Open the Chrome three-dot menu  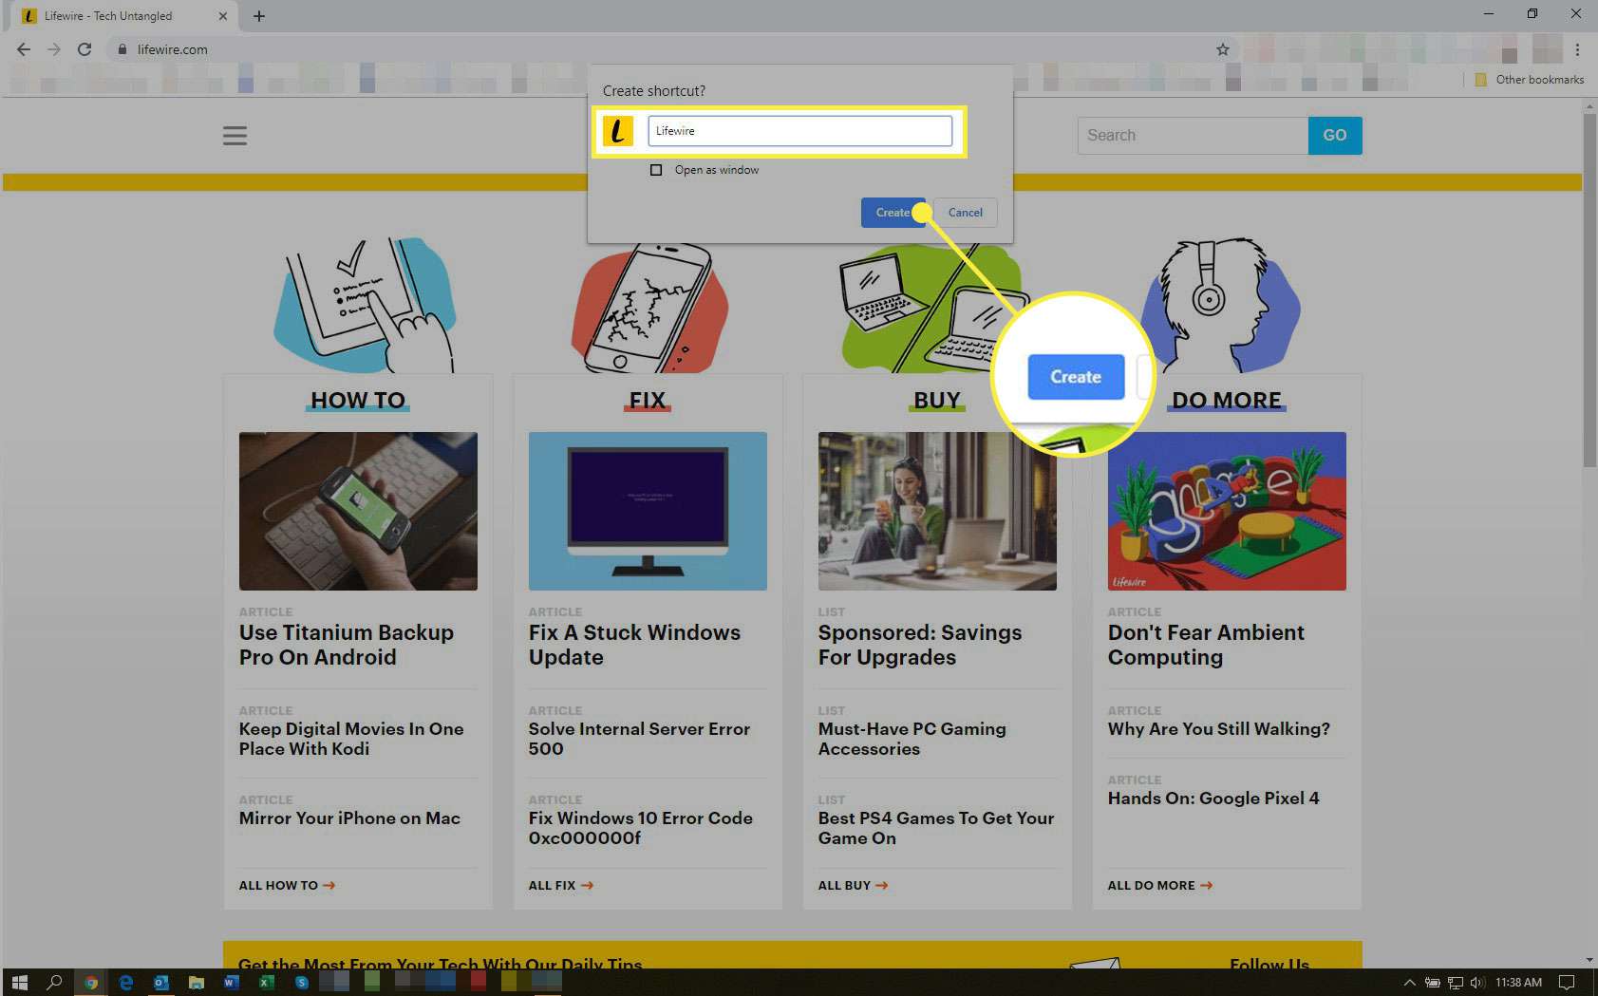(1577, 49)
